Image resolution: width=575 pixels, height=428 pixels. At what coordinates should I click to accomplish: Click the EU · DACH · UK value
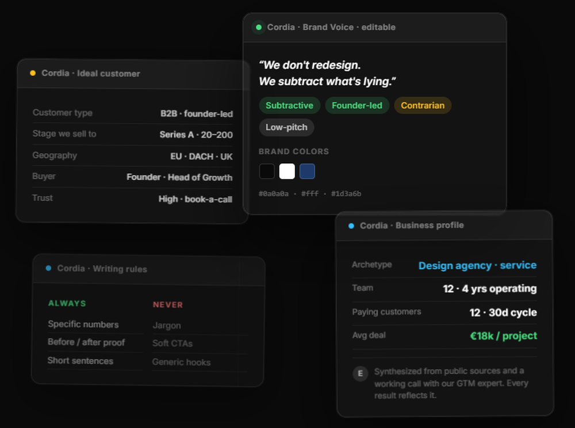(201, 156)
